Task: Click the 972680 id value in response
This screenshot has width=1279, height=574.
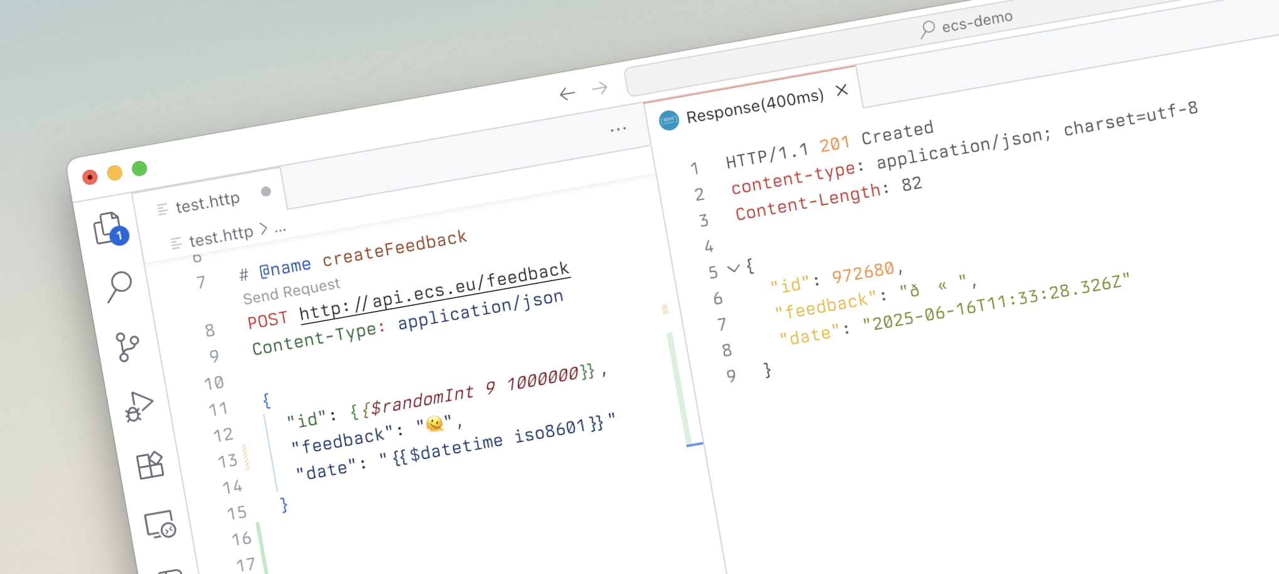Action: coord(863,273)
